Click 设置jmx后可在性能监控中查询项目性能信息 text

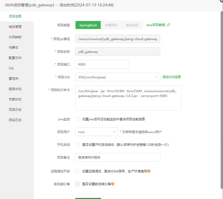(x=113, y=119)
